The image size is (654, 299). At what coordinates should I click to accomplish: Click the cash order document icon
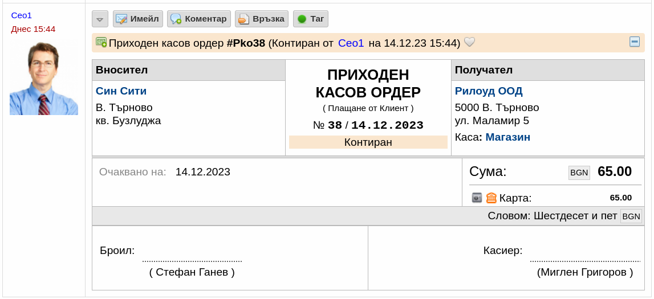click(x=101, y=42)
